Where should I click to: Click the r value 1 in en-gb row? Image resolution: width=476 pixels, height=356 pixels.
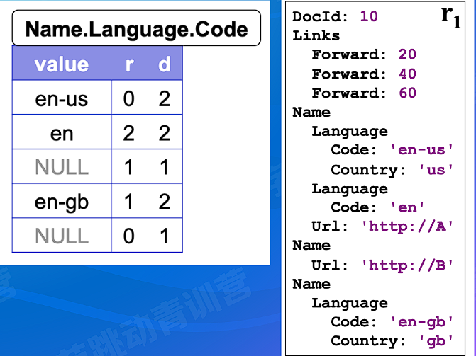click(x=128, y=202)
